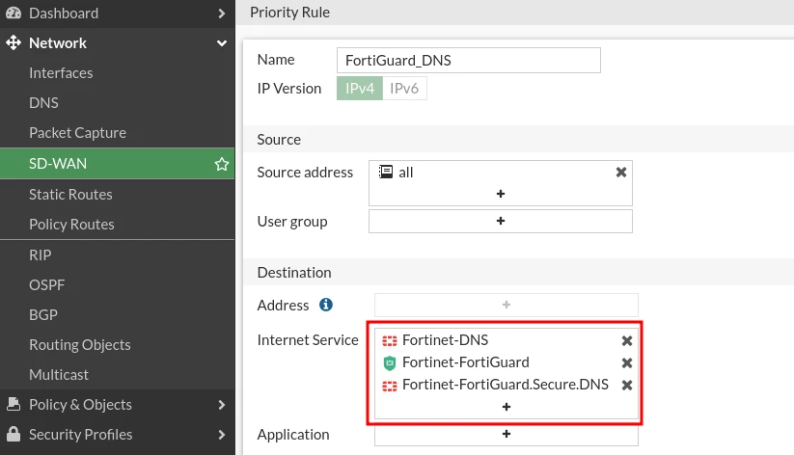Image resolution: width=794 pixels, height=455 pixels.
Task: Click the Network menu label
Action: [58, 43]
